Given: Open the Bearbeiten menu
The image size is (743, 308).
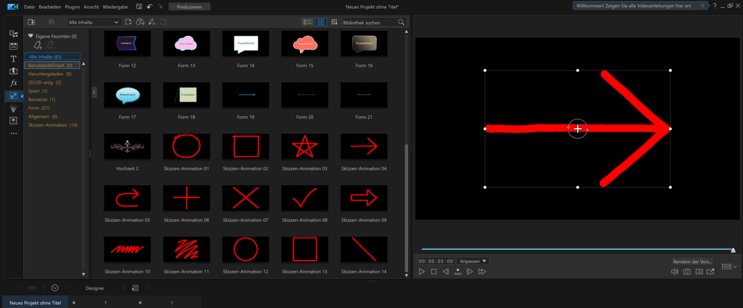Looking at the screenshot, I should point(50,7).
